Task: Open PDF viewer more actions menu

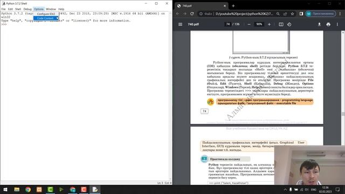Action: (x=337, y=24)
